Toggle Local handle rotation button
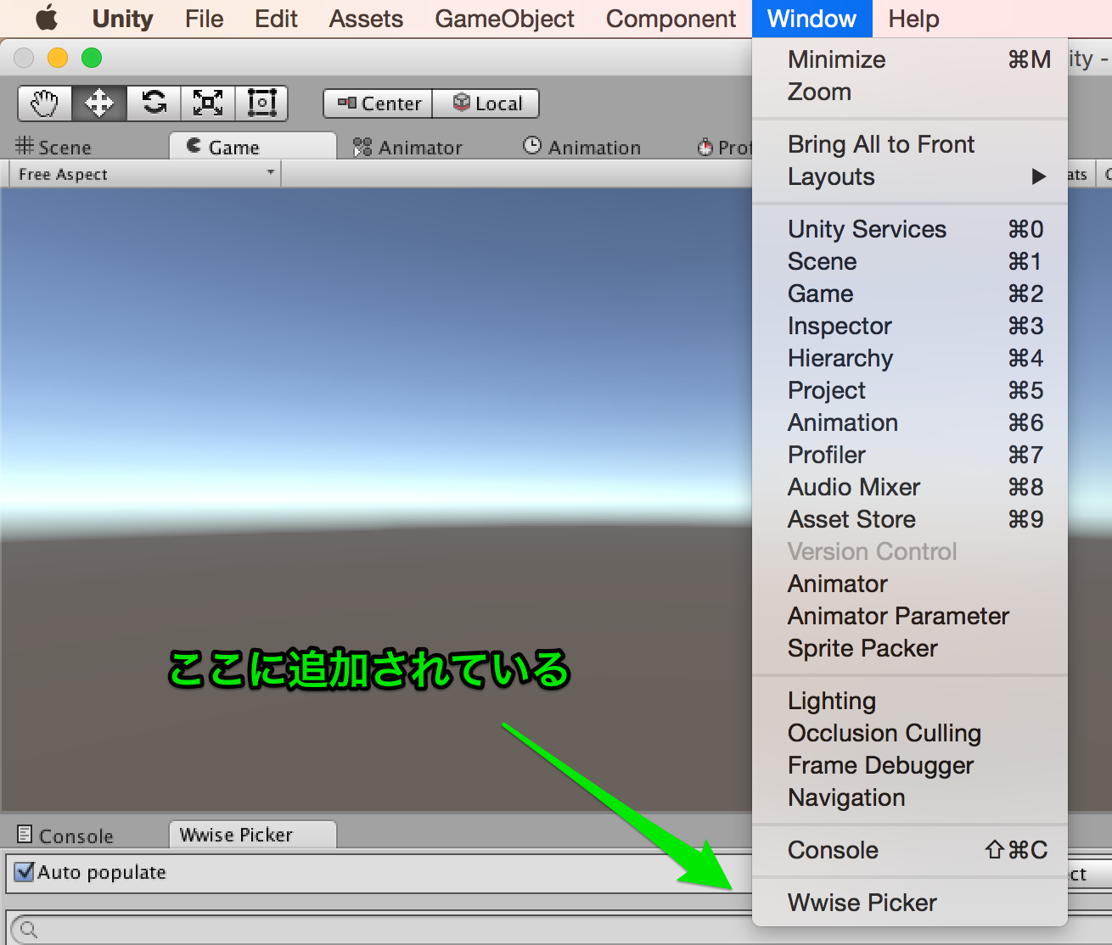This screenshot has height=945, width=1112. point(486,103)
